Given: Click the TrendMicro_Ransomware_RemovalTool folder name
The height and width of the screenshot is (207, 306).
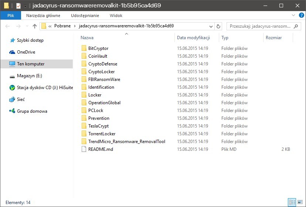Looking at the screenshot, I should [x=127, y=141].
